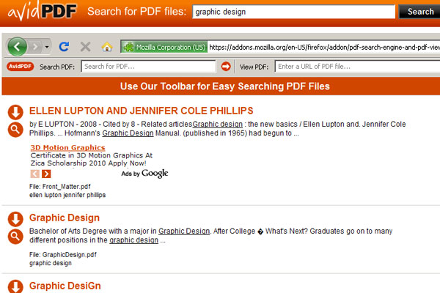Click the gray stop loading X icon
The height and width of the screenshot is (293, 440).
pos(85,47)
